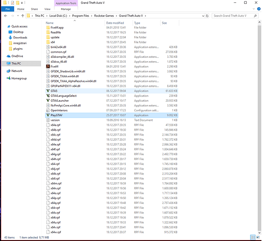267x241 pixels.
Task: Select the GTAVLauncher application icon
Action: coord(48,100)
